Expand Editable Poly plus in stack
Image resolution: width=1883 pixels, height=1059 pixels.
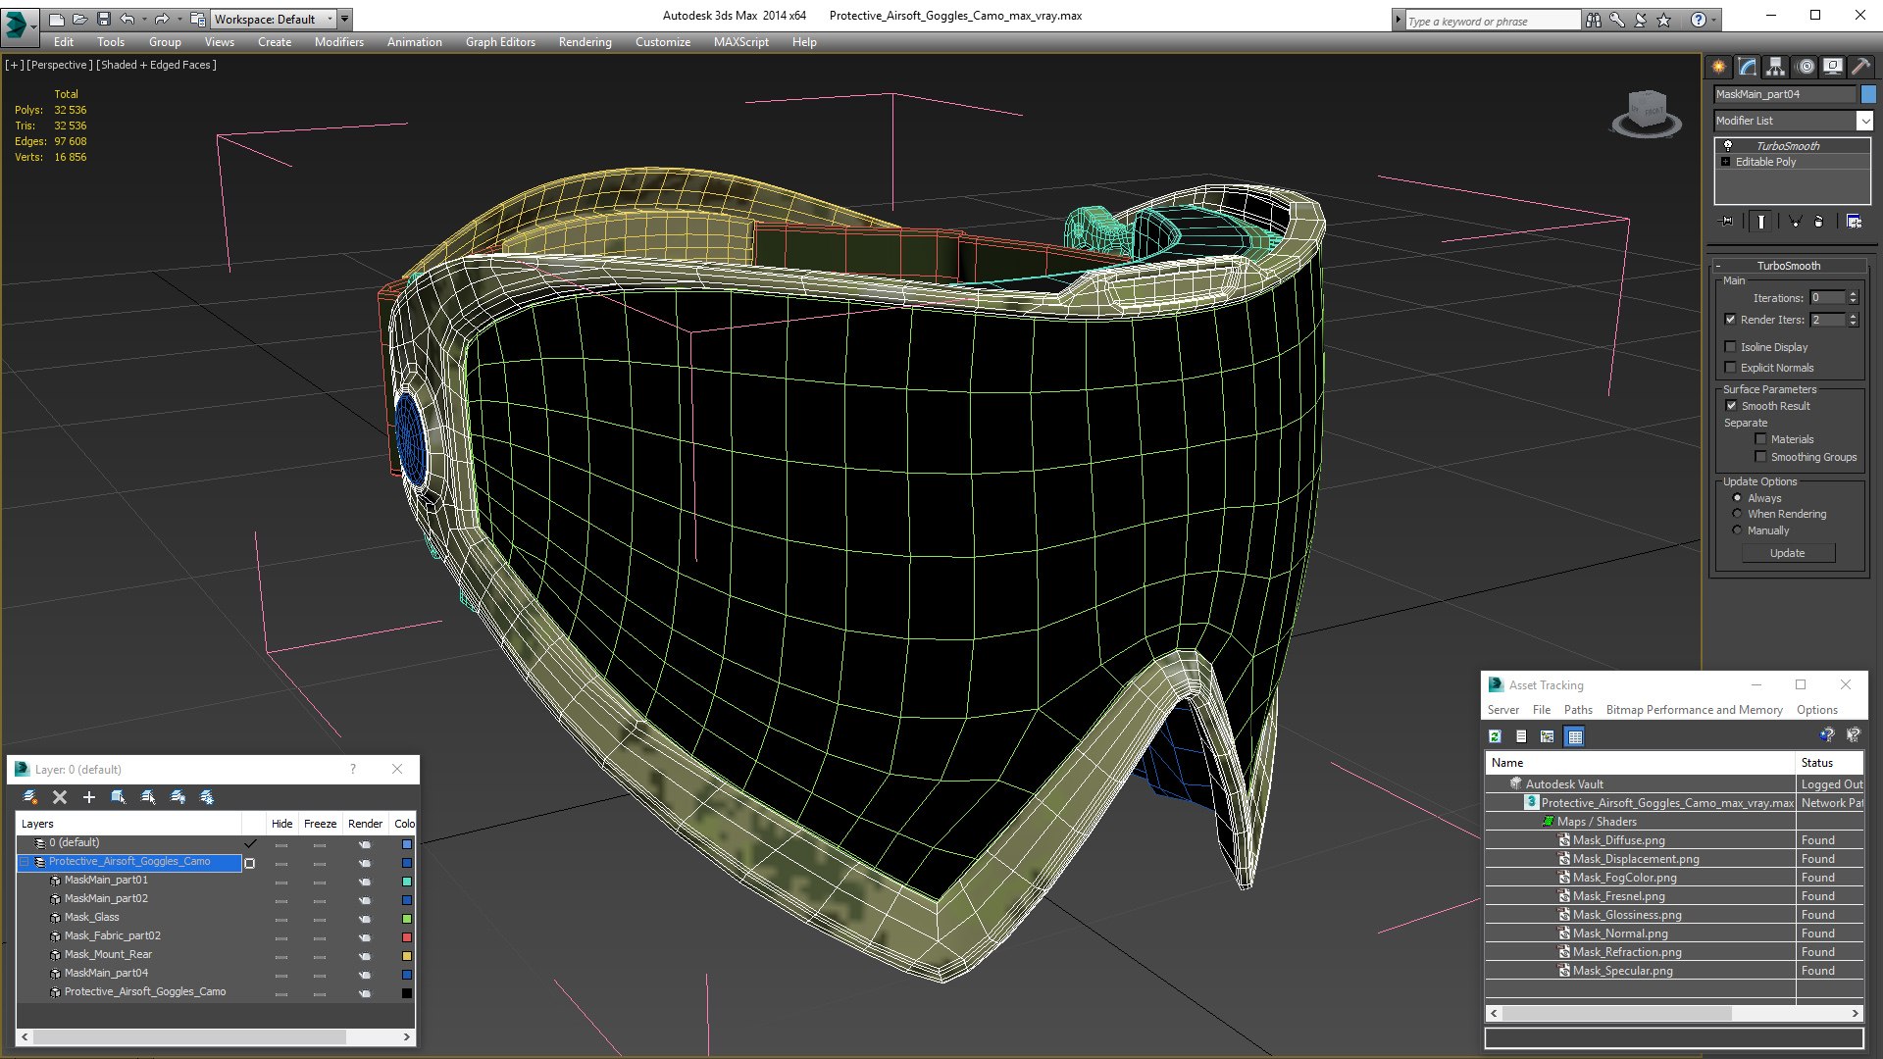1726,162
